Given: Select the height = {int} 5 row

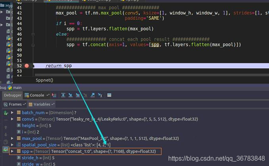Looking at the screenshot, I should click(34, 125).
